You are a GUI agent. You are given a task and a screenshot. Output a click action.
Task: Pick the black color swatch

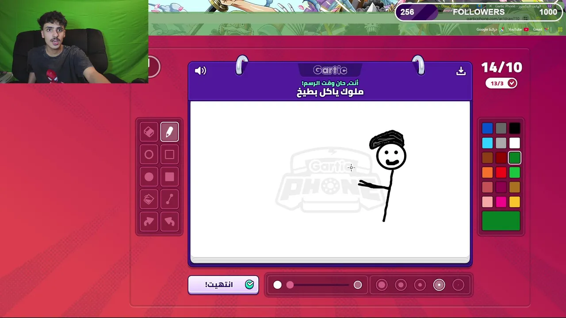point(515,129)
